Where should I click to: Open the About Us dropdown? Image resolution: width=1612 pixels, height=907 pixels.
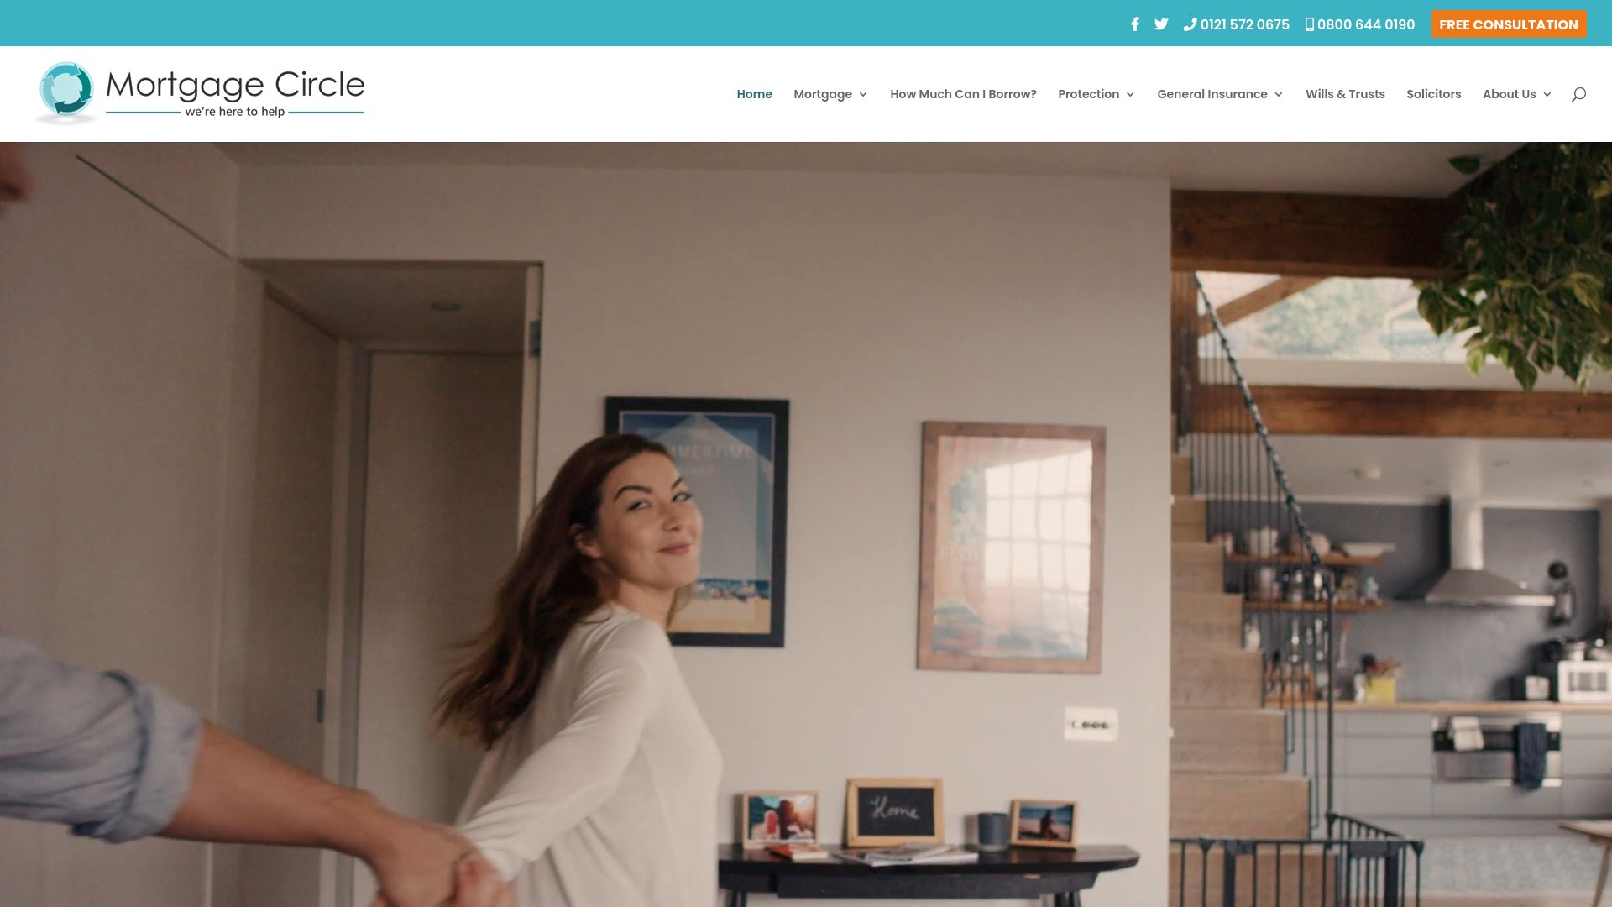(x=1517, y=93)
